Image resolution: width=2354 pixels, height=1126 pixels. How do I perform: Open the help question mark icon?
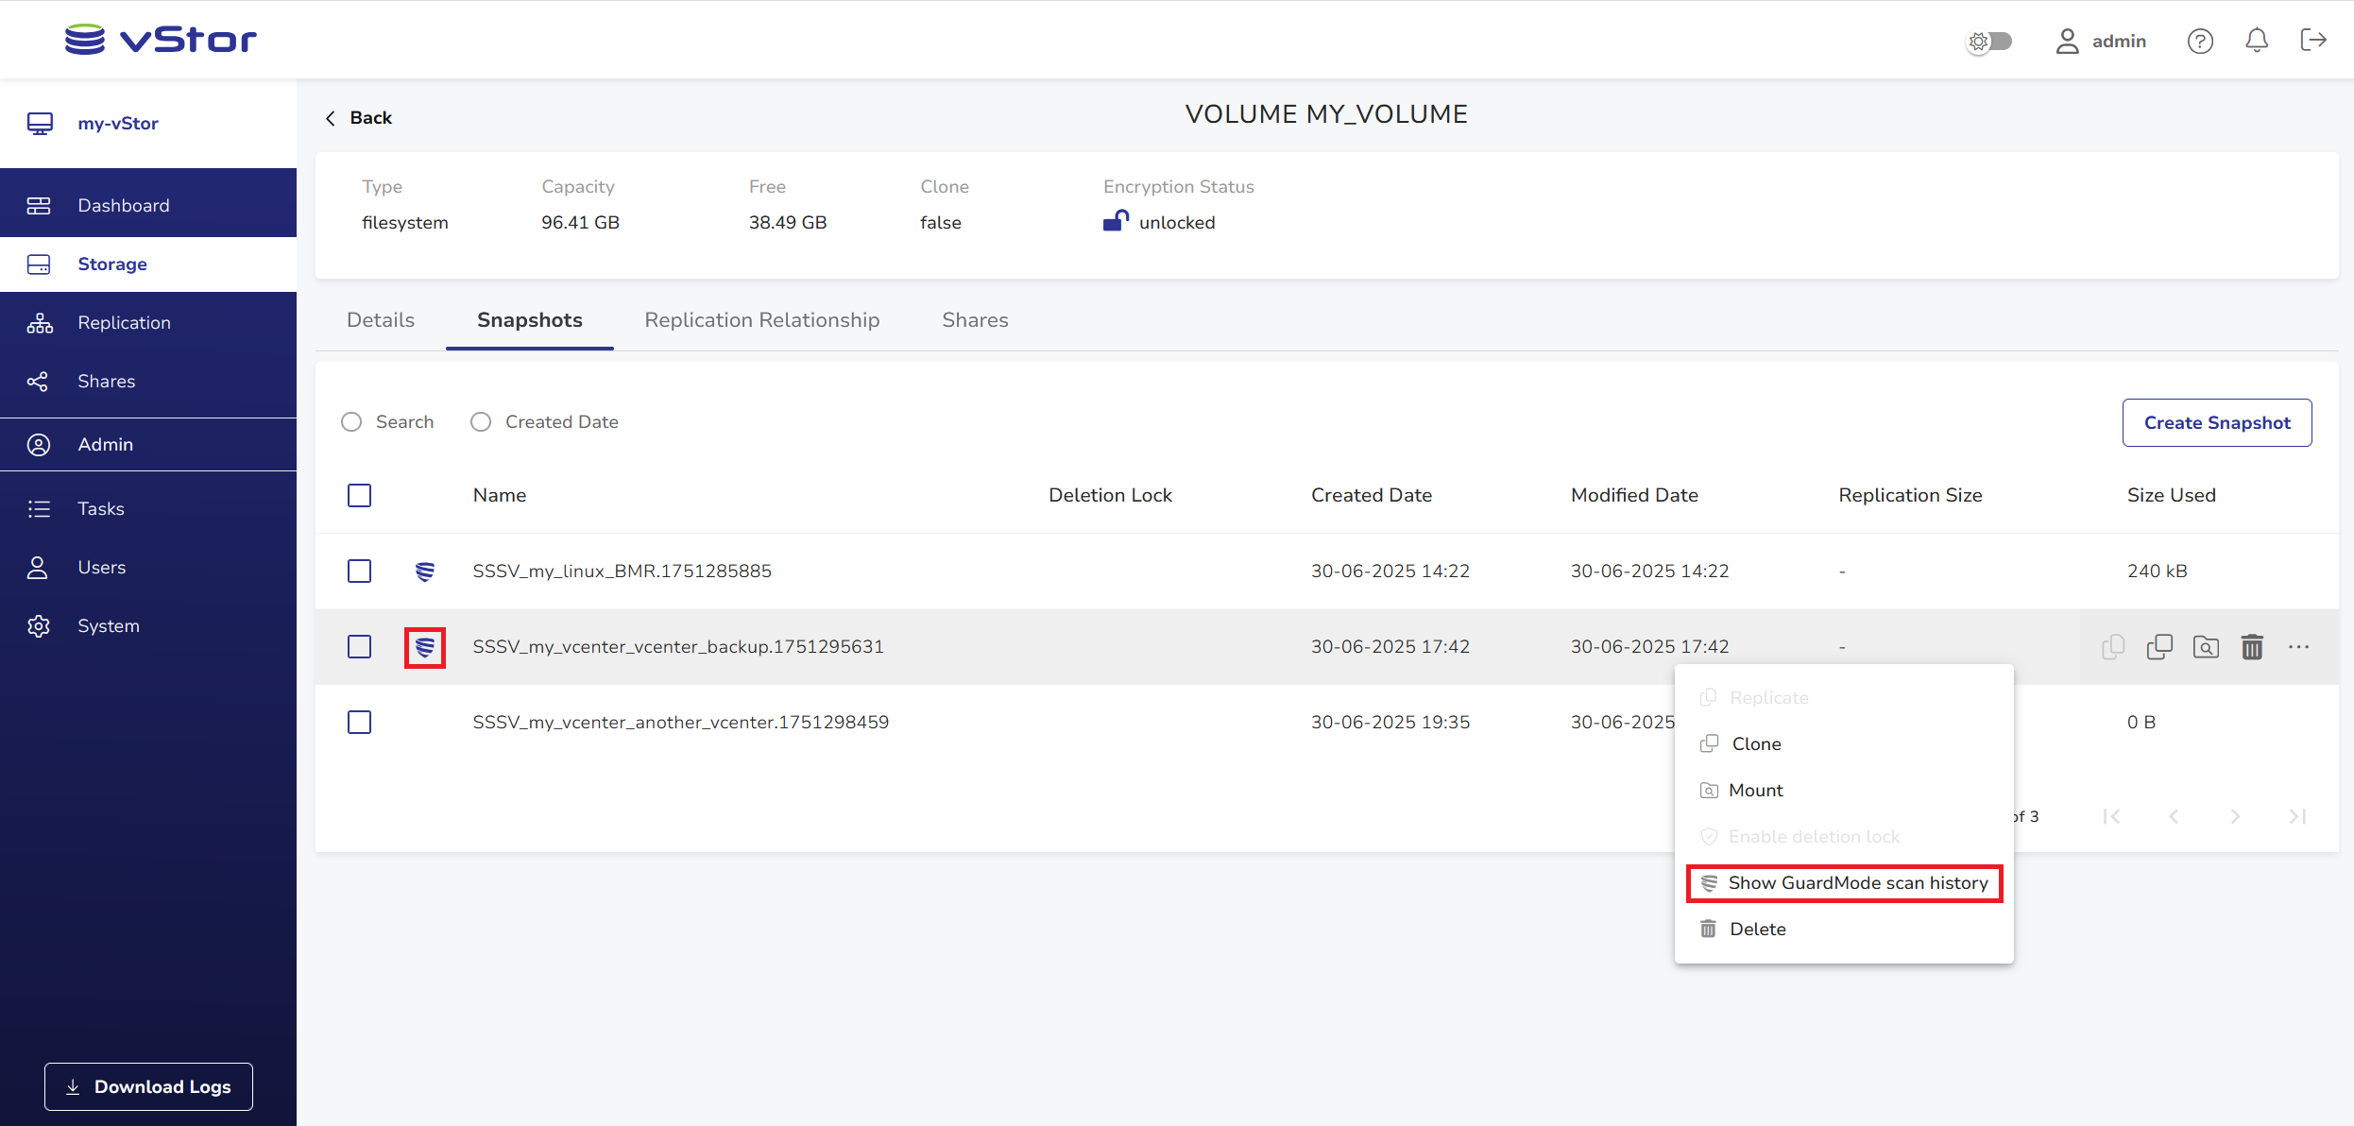(x=2200, y=41)
